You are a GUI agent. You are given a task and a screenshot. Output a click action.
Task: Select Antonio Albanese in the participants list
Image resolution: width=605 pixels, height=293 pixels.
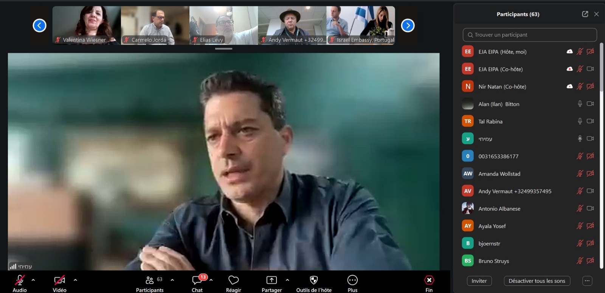point(499,208)
